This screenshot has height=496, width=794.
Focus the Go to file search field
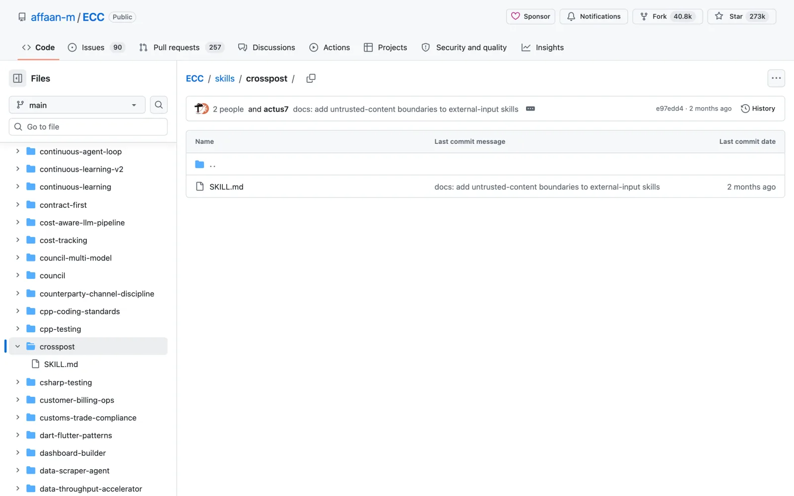pos(88,126)
